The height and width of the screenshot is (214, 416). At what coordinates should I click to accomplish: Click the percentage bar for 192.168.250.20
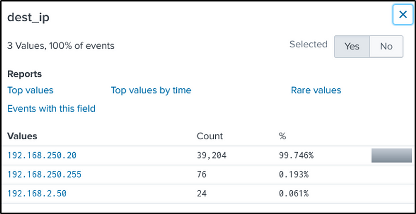[x=391, y=155]
